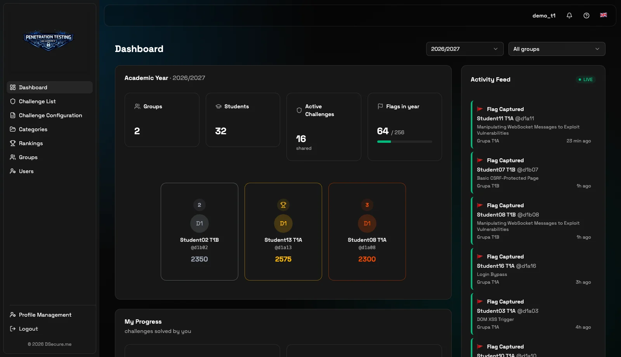Click the score 2575
Image resolution: width=621 pixels, height=357 pixels.
(283, 259)
